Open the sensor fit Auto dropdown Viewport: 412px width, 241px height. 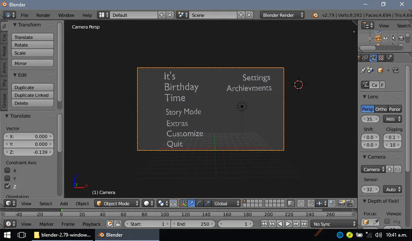[x=392, y=189]
